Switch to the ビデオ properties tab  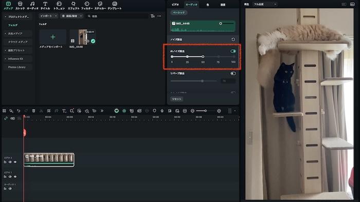(x=175, y=5)
